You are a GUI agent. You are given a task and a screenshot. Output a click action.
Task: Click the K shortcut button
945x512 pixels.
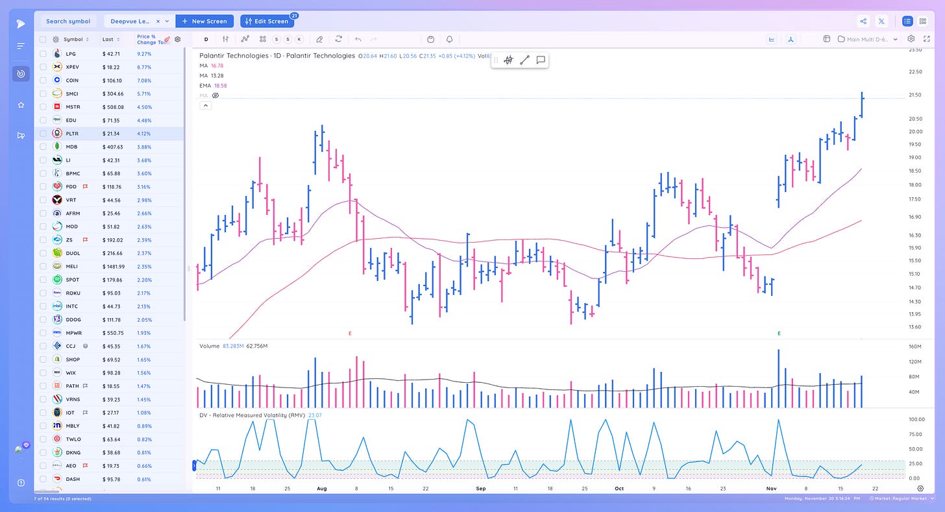[x=299, y=39]
